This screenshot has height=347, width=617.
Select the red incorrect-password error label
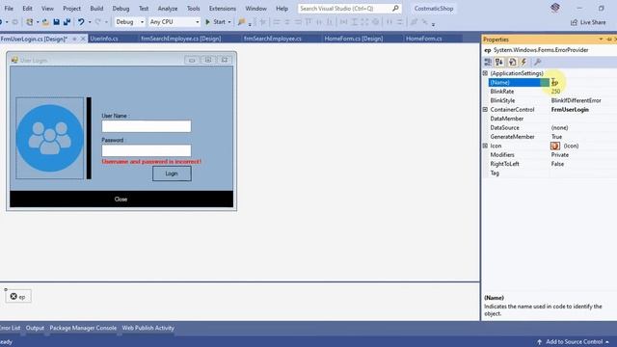pyautogui.click(x=151, y=162)
